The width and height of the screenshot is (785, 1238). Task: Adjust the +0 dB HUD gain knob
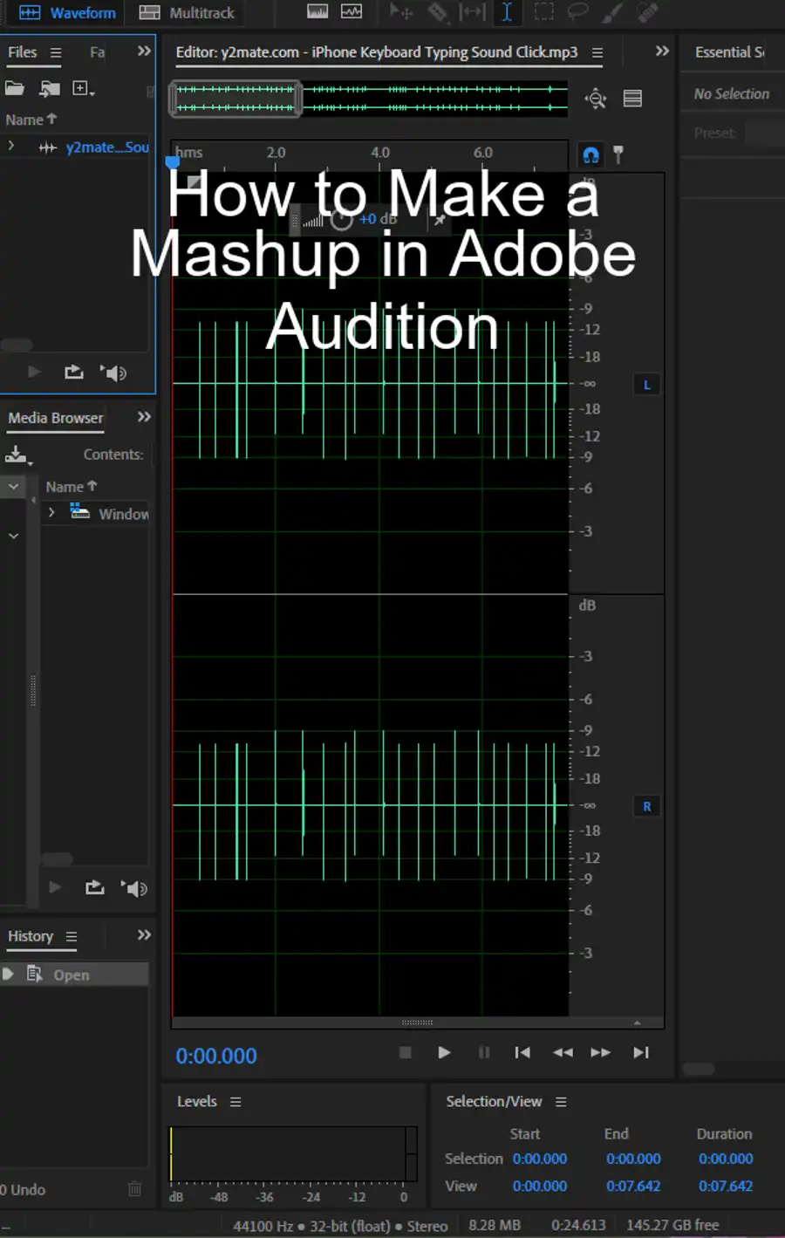(342, 219)
